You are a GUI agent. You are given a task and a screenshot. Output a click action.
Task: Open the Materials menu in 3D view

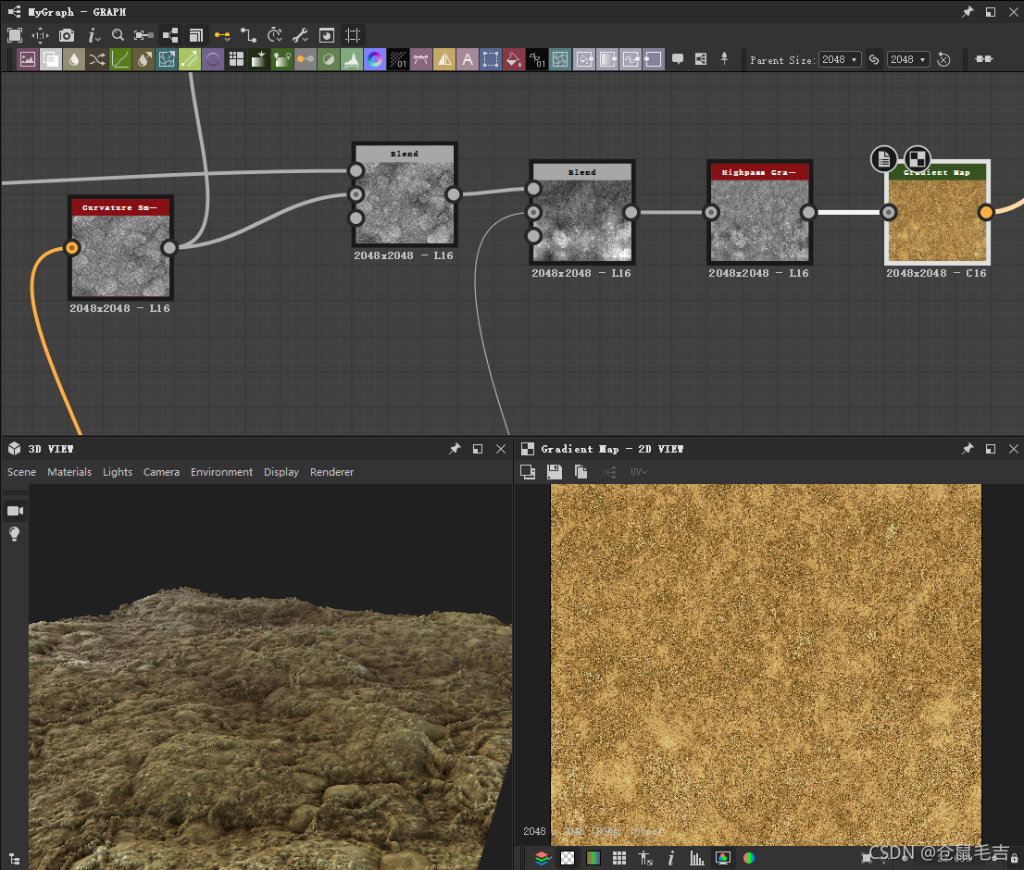pos(69,472)
